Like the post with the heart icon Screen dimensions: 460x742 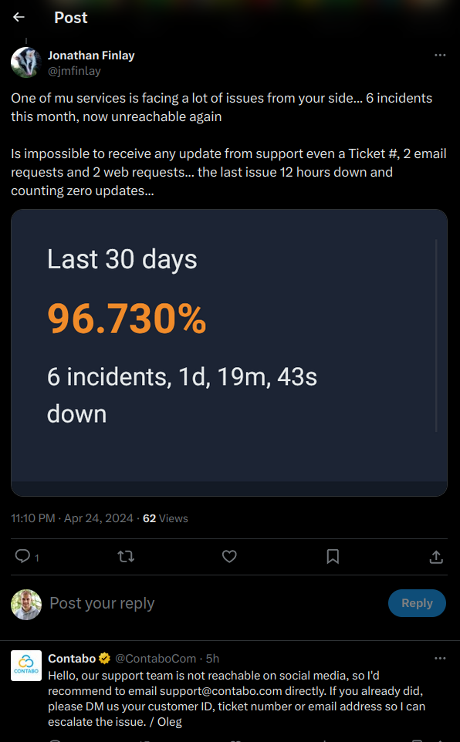click(x=229, y=557)
